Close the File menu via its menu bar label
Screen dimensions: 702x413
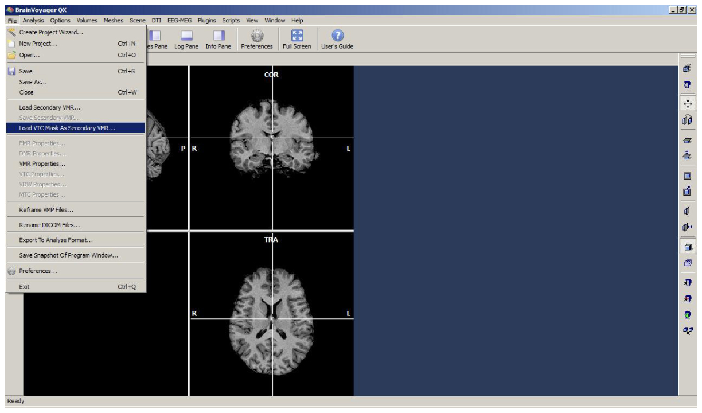13,21
